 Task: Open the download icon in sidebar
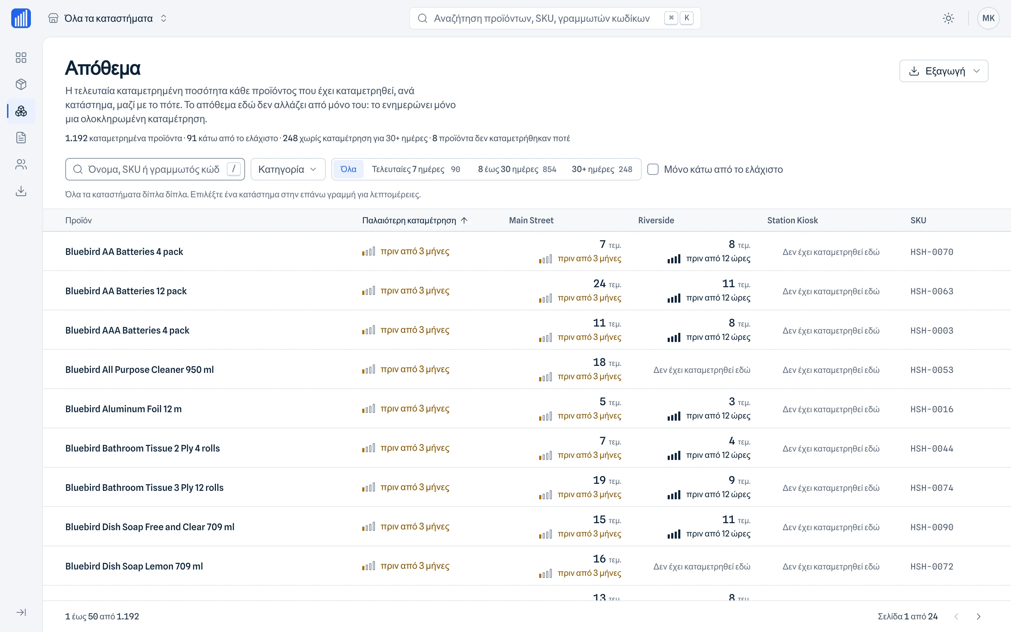click(21, 191)
